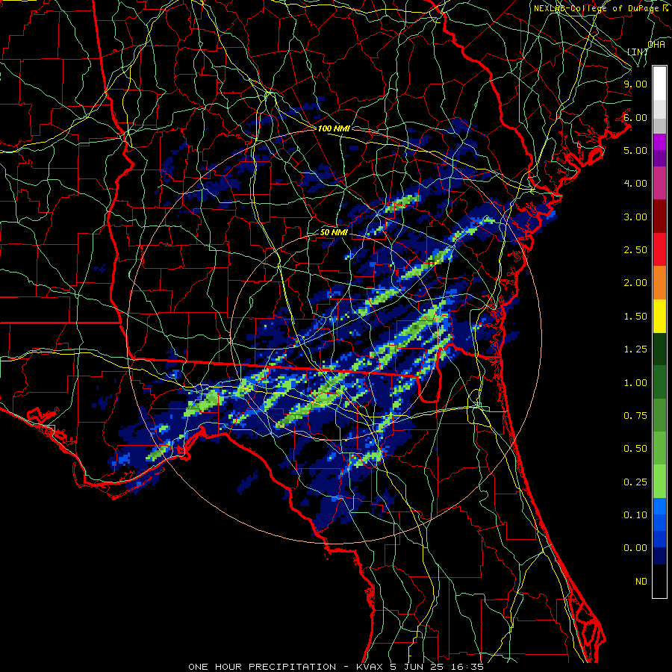This screenshot has height=672, width=672.
Task: Click the orange swatch beside 2.00
Action: (659, 283)
